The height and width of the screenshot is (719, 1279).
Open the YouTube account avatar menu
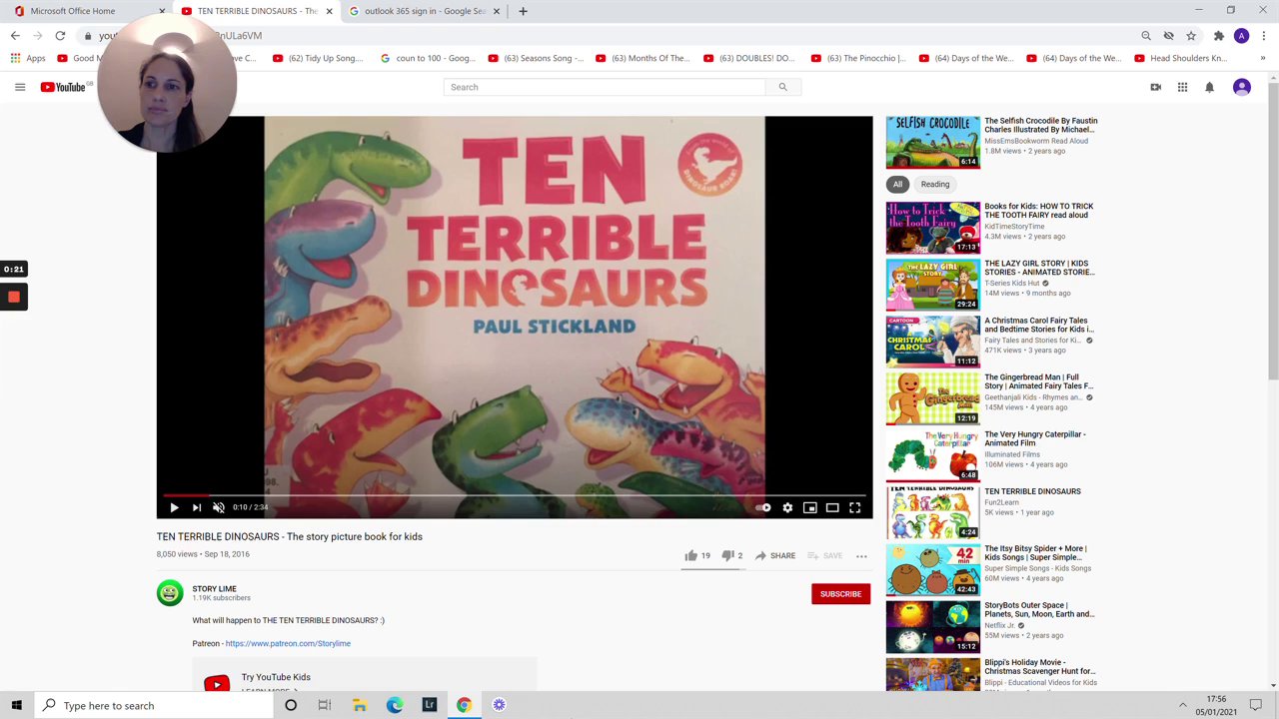(1242, 87)
